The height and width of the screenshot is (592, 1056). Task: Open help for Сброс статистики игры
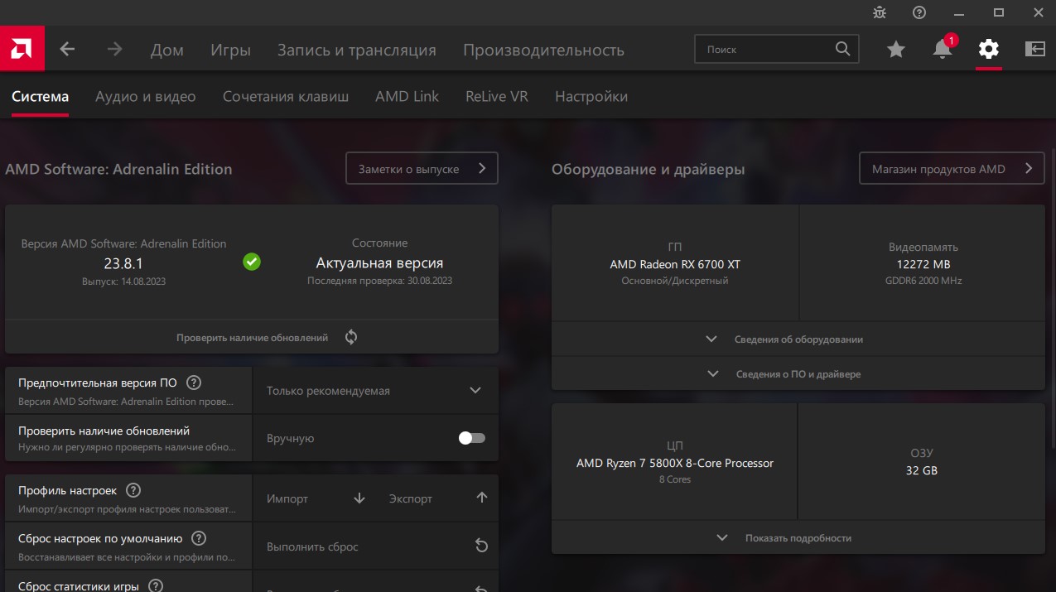pos(155,586)
